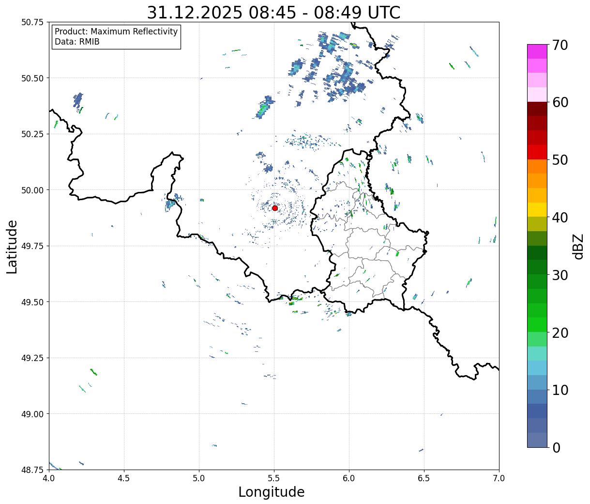Click the latitude tick label 49.25
Screen dimensions: 590x504
click(x=32, y=358)
